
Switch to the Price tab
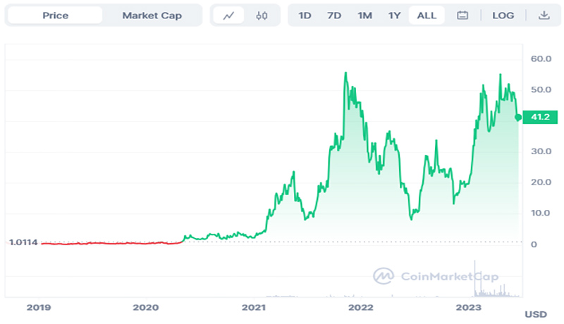[55, 15]
